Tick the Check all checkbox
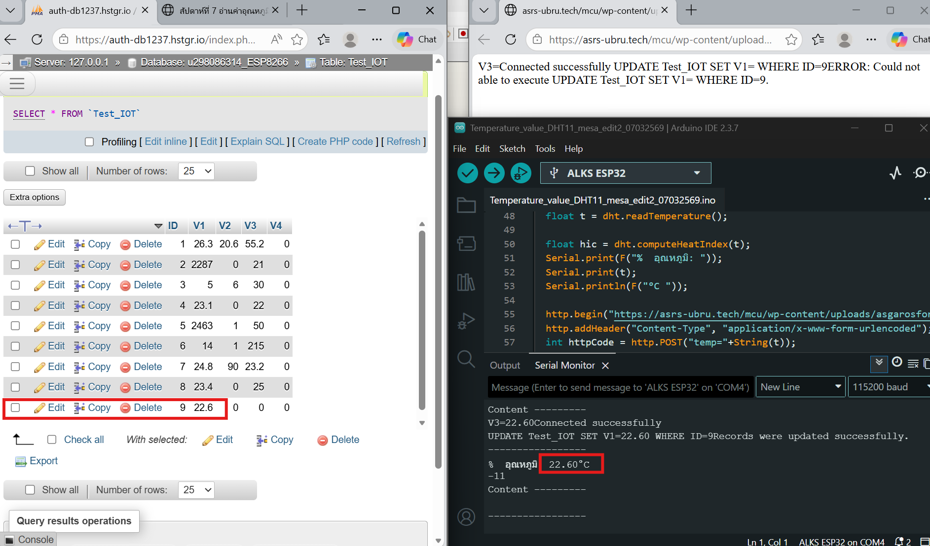The height and width of the screenshot is (546, 930). click(x=52, y=440)
